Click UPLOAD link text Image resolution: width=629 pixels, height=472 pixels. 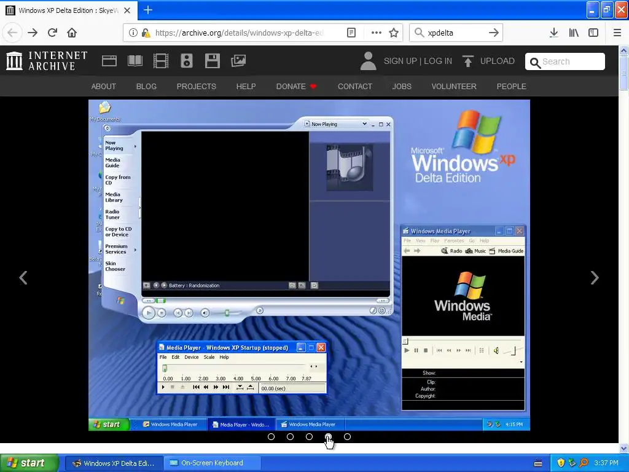coord(498,61)
